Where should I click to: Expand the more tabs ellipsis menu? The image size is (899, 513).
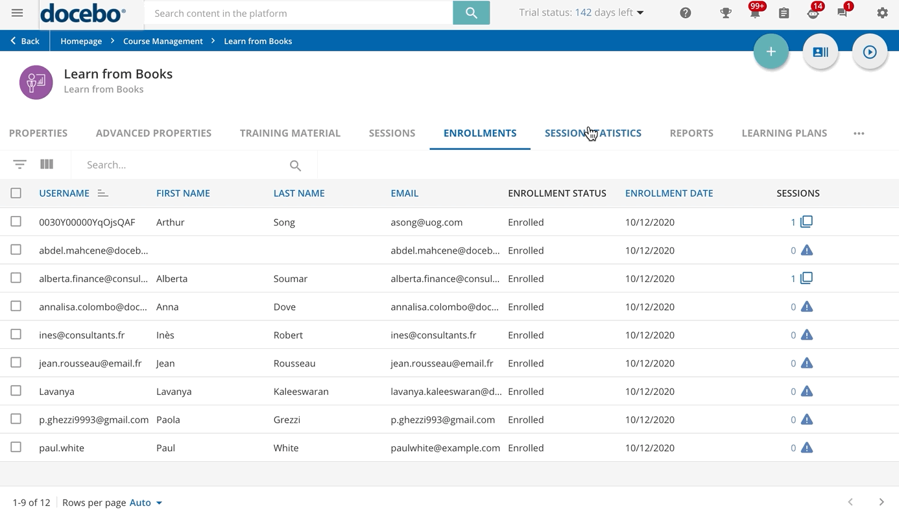(859, 134)
